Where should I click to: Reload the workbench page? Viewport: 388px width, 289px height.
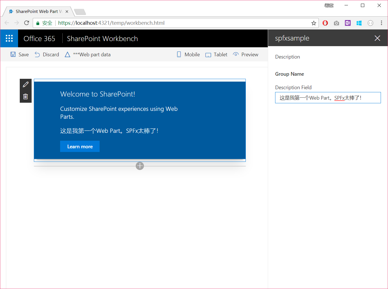point(27,23)
